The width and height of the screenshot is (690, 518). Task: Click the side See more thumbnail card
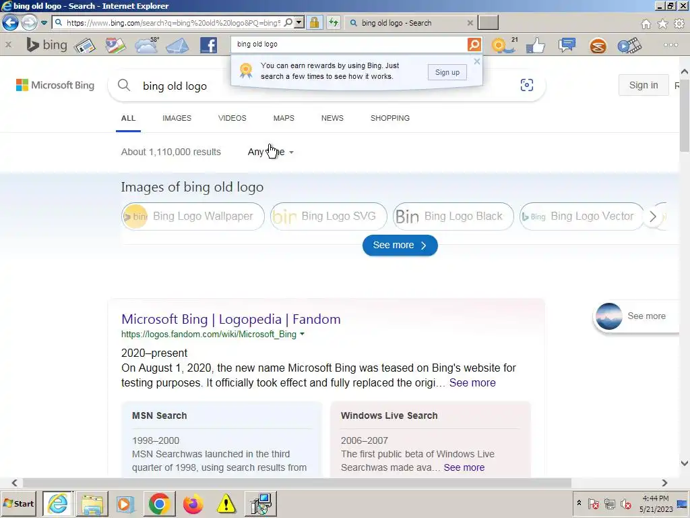(x=636, y=316)
